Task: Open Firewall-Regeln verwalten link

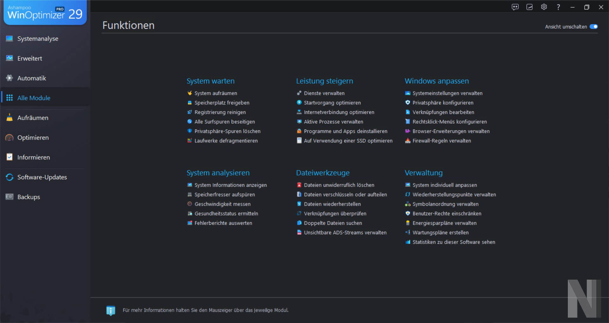Action: tap(442, 141)
